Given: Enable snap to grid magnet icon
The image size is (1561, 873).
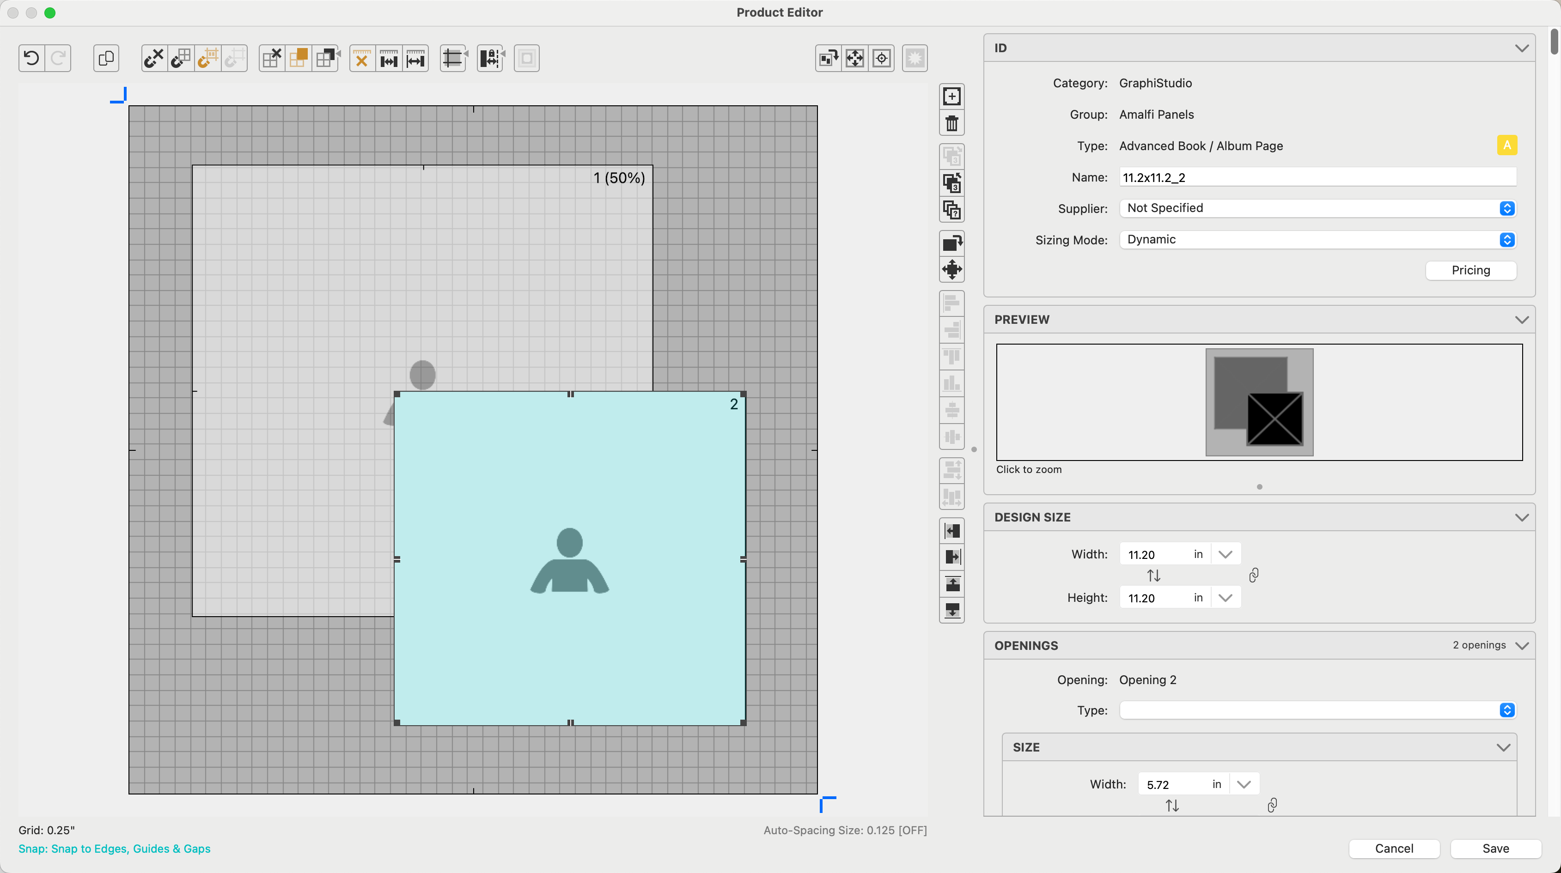Looking at the screenshot, I should tap(181, 58).
